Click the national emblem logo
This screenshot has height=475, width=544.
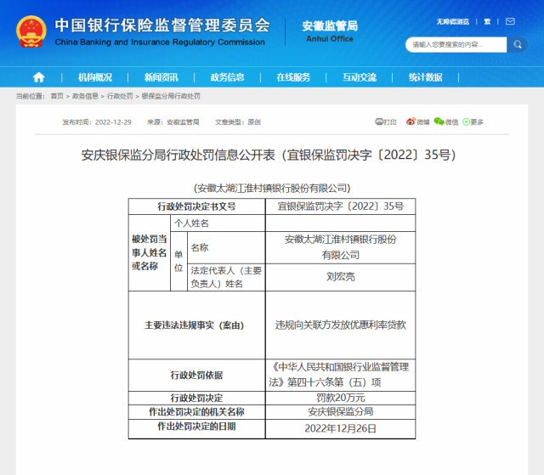[31, 31]
